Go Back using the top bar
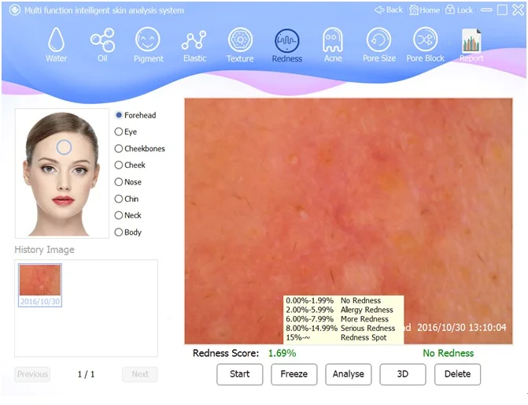Screen dimensions: 528x405 389,10
